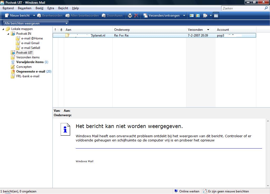Viewport: 270px width, 194px height.
Task: Open the Bestand menu
Action: [8, 8]
